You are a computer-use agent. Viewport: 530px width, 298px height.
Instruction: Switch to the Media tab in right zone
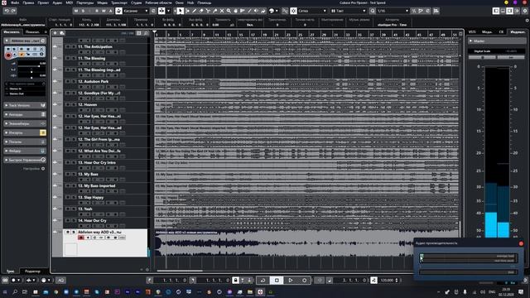point(487,31)
